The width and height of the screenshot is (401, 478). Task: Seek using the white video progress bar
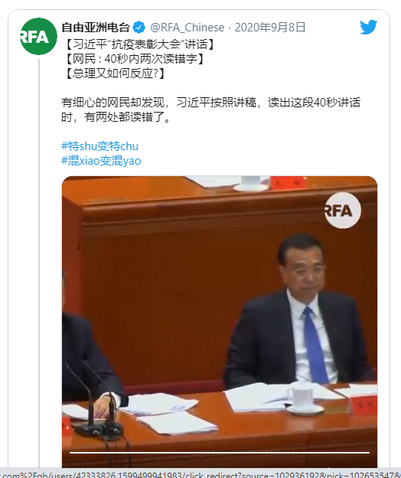tap(219, 453)
